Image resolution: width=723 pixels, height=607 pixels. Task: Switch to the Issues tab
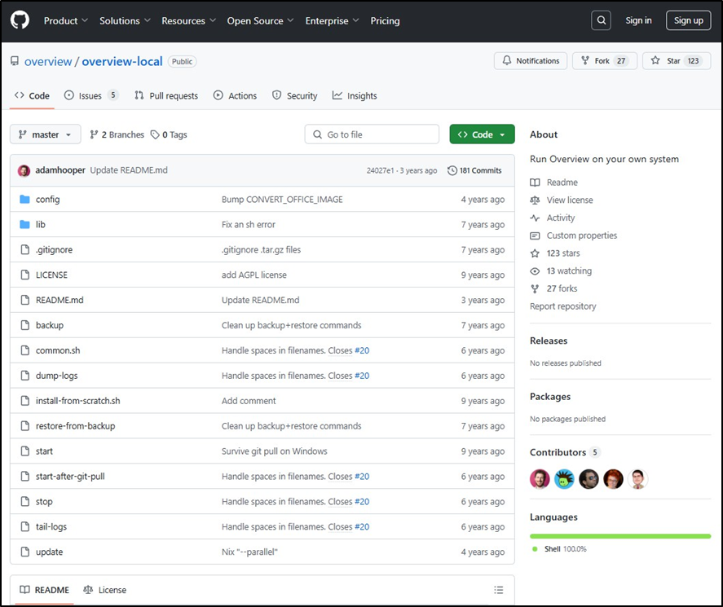(x=90, y=95)
